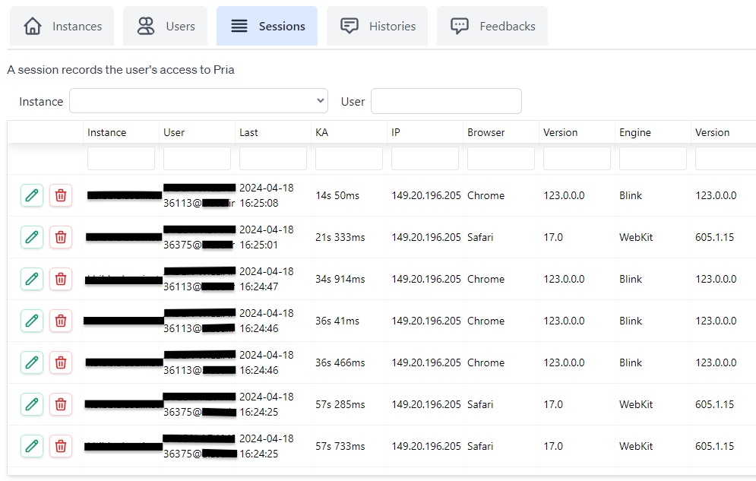Delete the last visible session row
This screenshot has height=481, width=756.
(x=60, y=446)
